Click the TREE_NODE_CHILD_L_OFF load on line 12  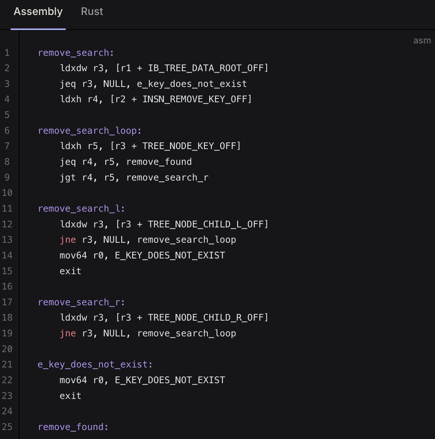(x=164, y=224)
